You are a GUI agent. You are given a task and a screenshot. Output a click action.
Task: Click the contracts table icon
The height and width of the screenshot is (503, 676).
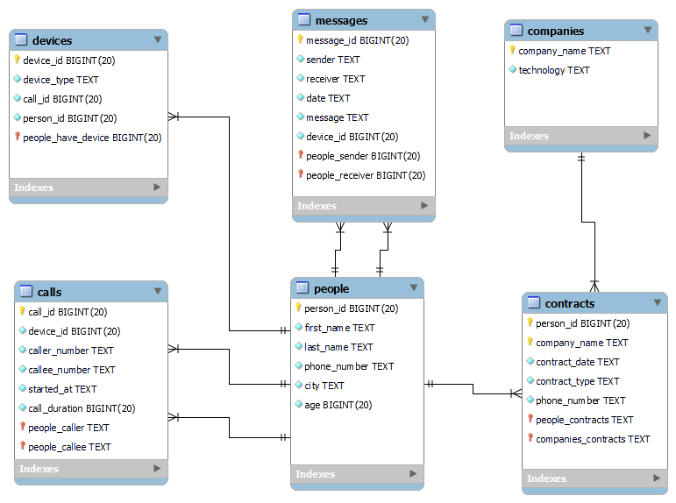534,303
